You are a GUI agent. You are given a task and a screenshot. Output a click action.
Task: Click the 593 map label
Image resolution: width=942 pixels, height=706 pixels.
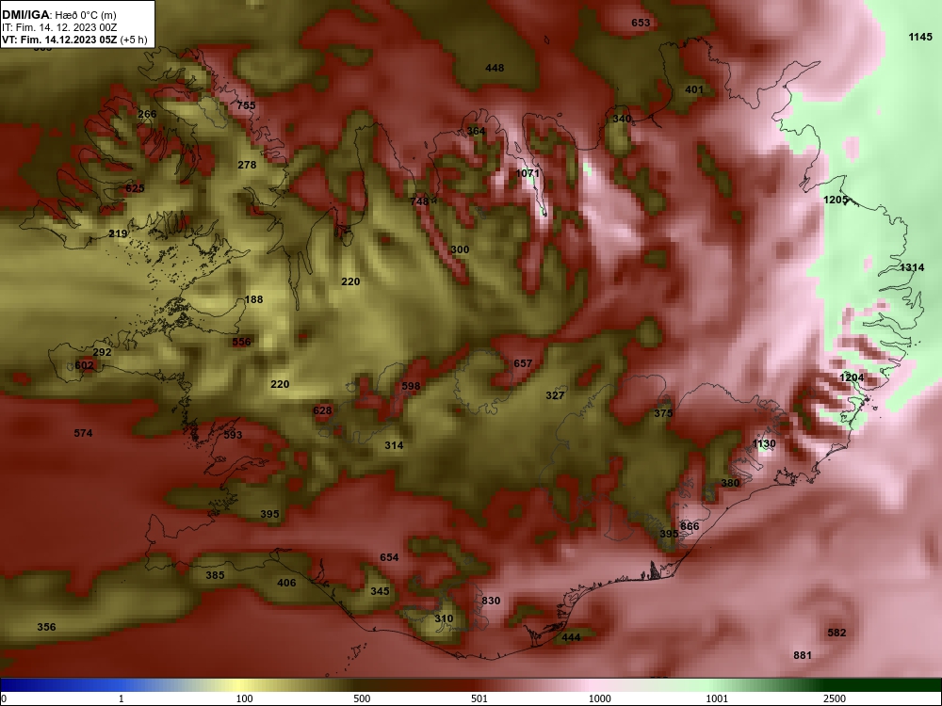click(233, 435)
